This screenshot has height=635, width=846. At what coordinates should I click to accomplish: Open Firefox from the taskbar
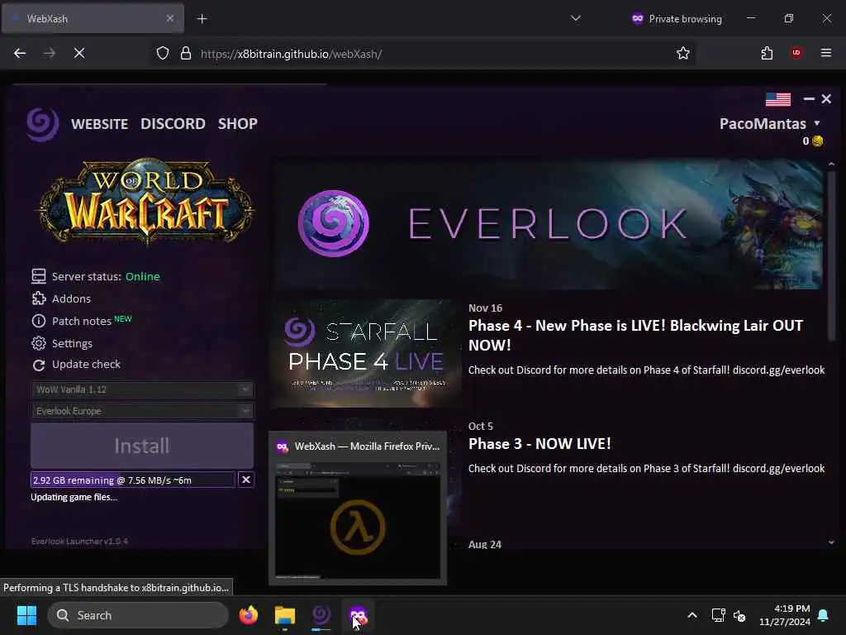click(249, 615)
